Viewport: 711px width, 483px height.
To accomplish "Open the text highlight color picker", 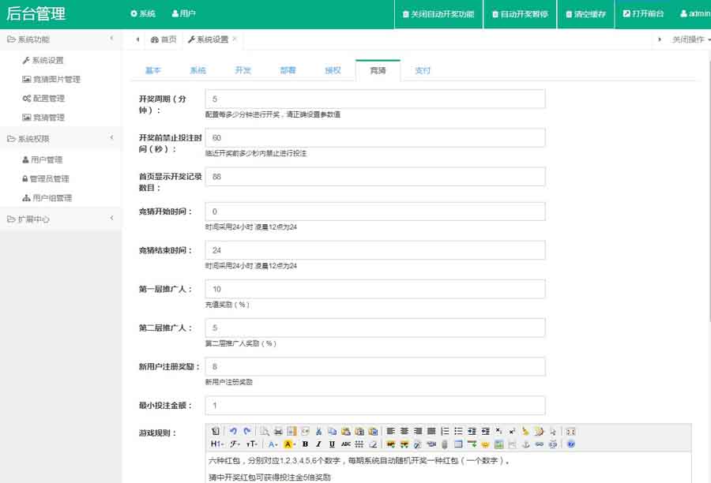I will pyautogui.click(x=289, y=444).
